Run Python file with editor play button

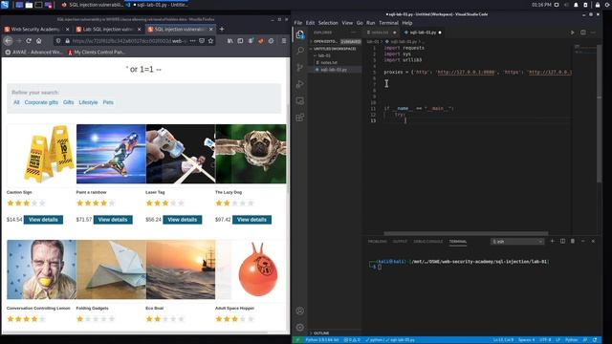coord(572,32)
